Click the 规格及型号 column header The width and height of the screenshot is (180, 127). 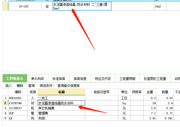(x=102, y=92)
